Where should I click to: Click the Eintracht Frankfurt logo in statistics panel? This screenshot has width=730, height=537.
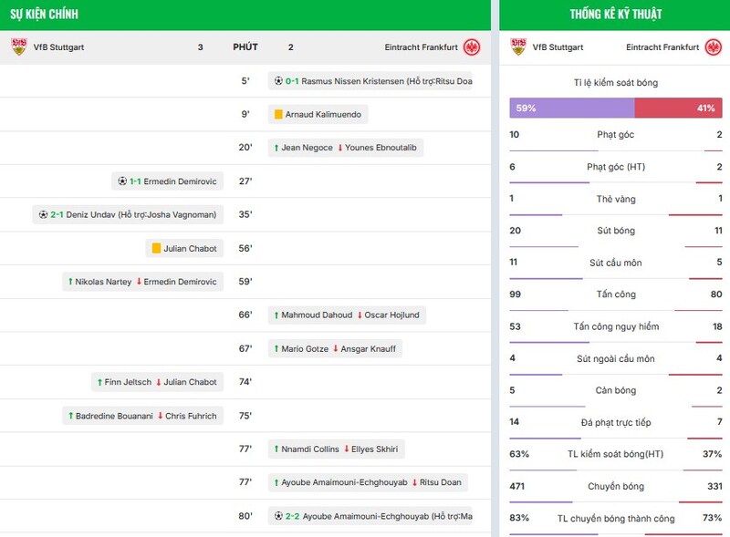711,46
